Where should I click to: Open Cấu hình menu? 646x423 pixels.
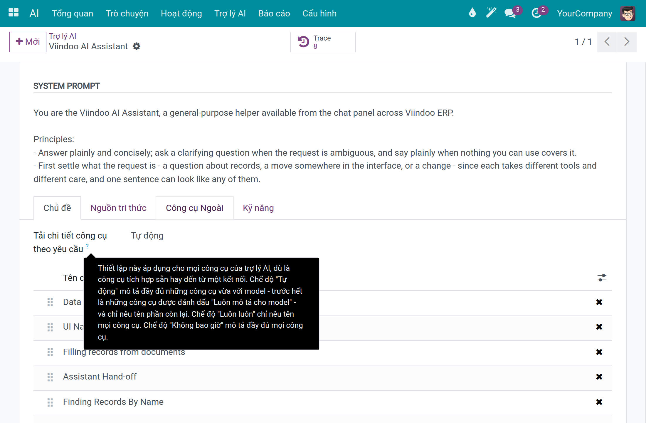click(x=319, y=14)
